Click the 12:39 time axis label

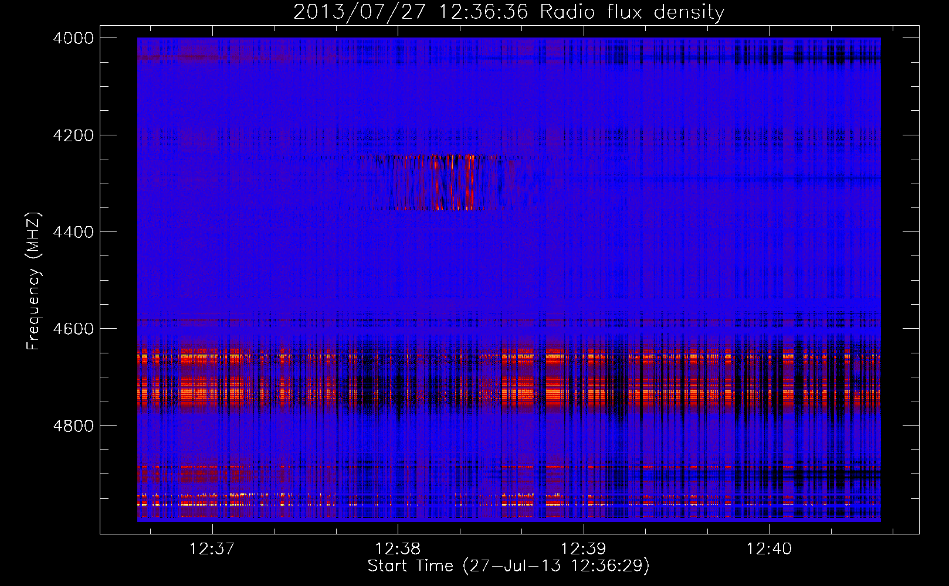(584, 548)
